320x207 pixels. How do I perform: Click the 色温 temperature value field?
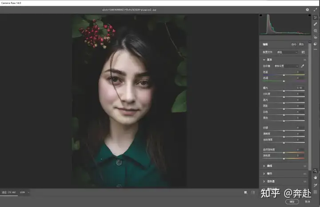point(300,72)
